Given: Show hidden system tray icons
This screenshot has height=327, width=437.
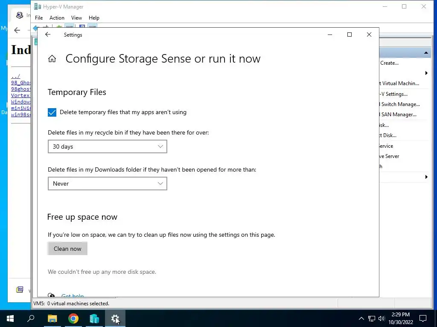Looking at the screenshot, I should point(361,318).
